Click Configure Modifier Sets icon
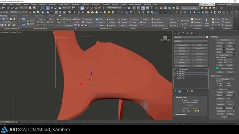Viewport: 239px width, 134px height. point(192,91)
